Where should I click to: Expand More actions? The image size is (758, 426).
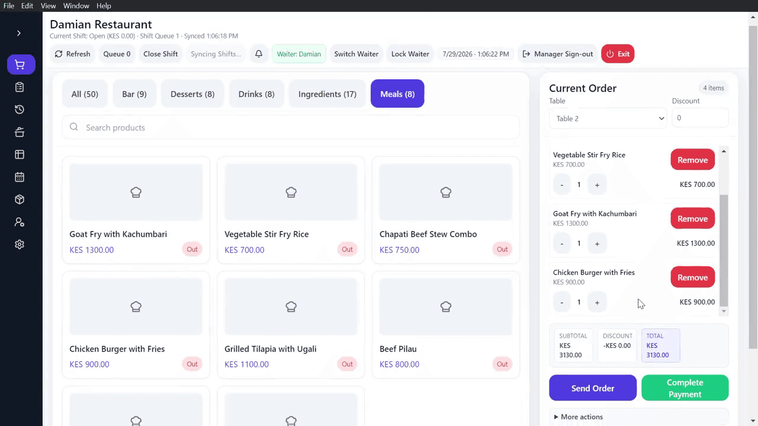tap(579, 417)
